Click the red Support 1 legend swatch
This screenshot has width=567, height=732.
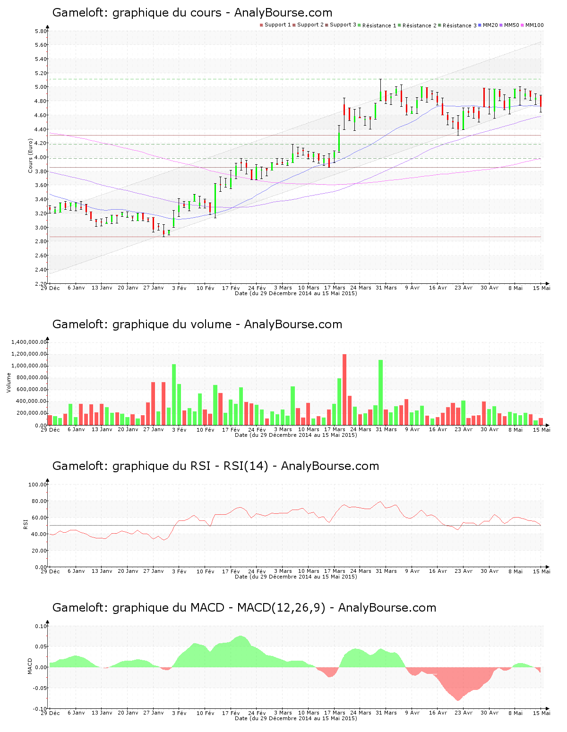coord(261,25)
